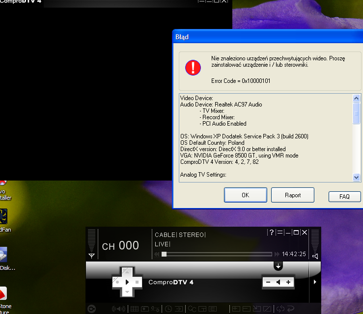Click the snapshot capture icon in the toolbar
Viewport: 363px width, 314px height.
click(x=145, y=309)
